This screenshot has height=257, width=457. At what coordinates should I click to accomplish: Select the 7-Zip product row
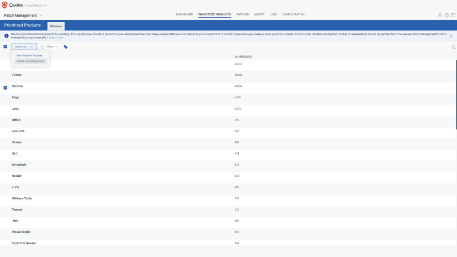click(228, 189)
